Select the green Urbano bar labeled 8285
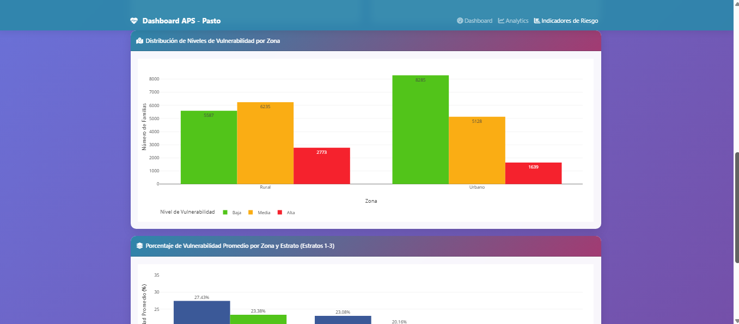Viewport: 739px width, 324px height. click(x=420, y=129)
